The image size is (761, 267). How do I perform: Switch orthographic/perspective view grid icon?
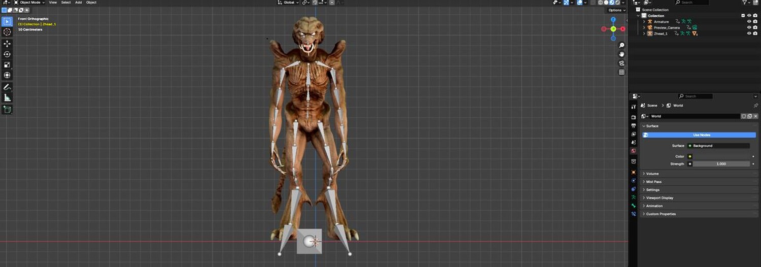tap(621, 72)
